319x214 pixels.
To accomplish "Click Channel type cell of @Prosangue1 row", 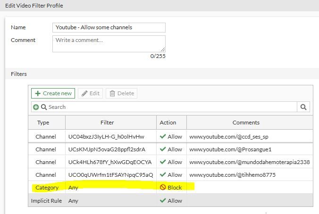I will (x=46, y=149).
